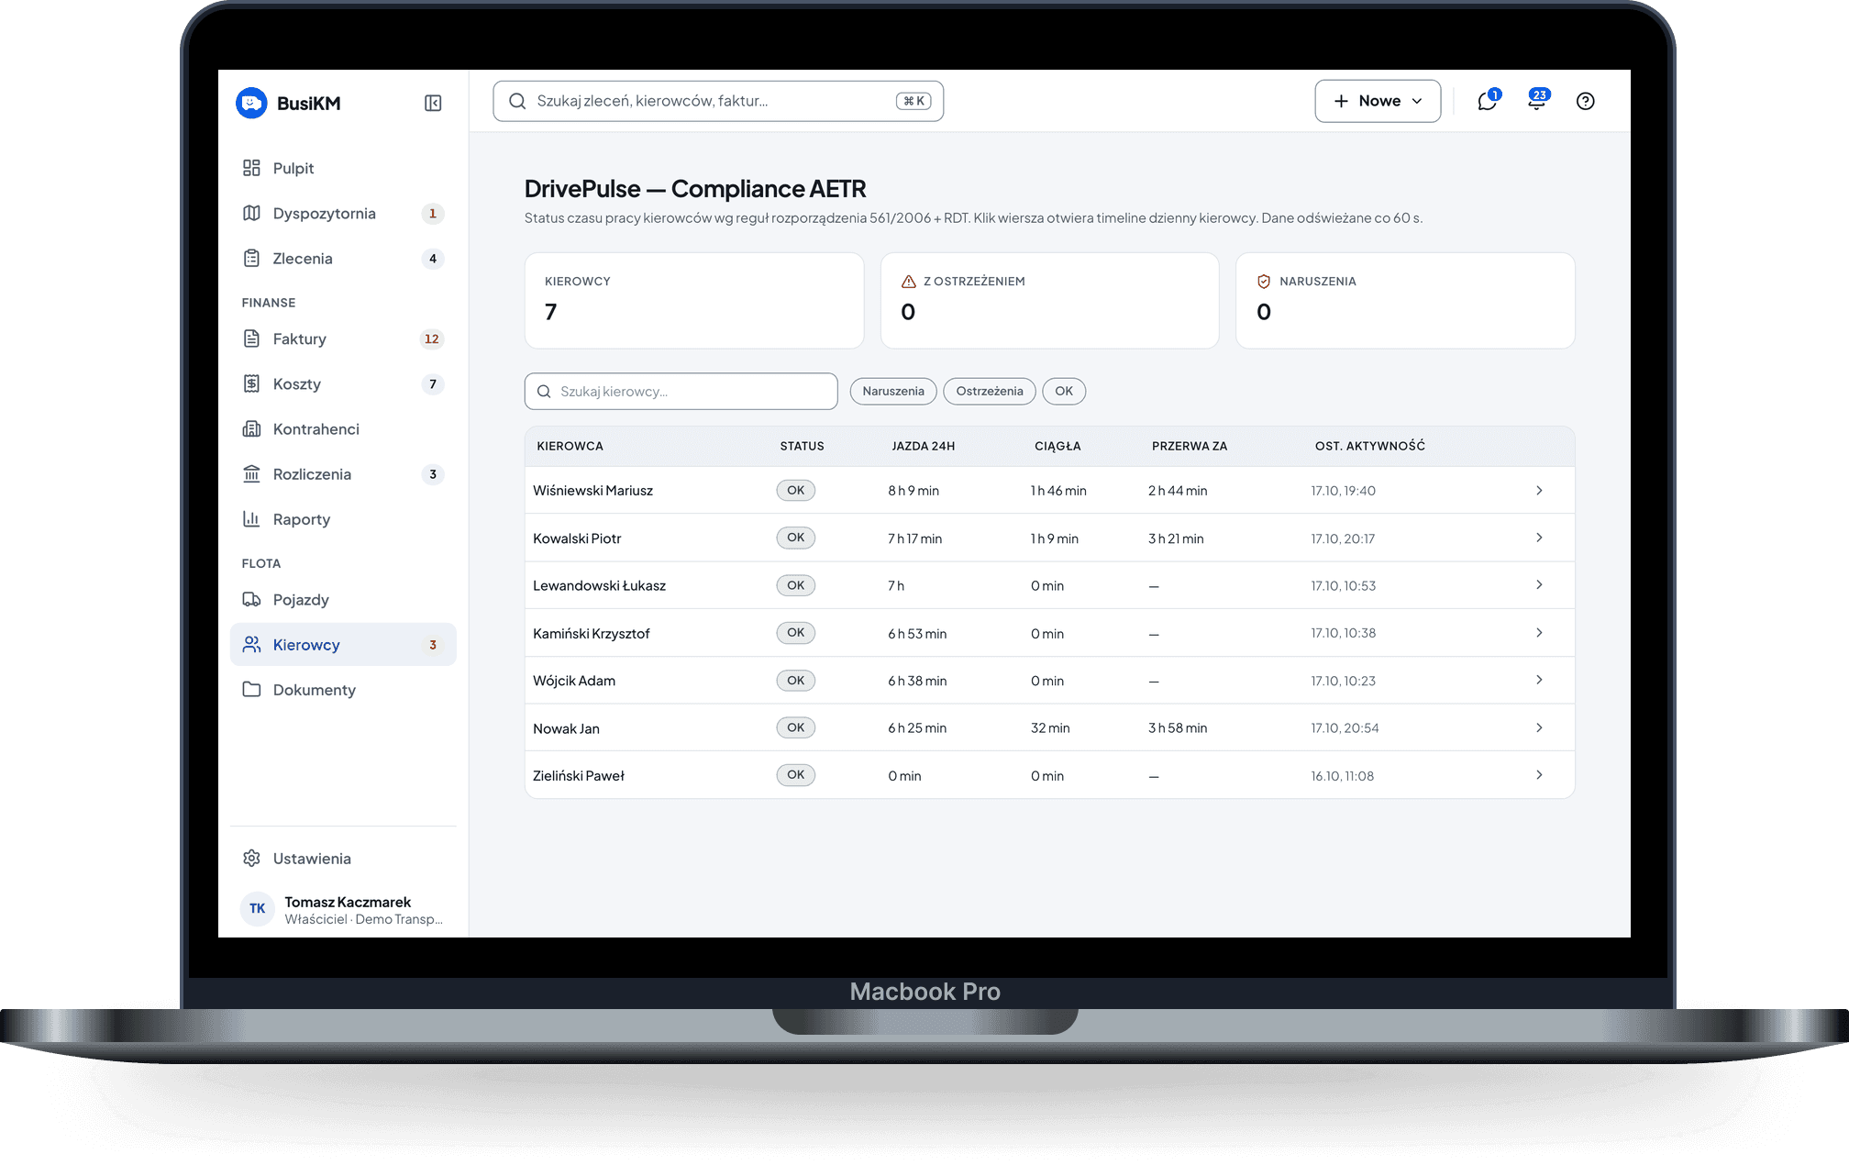Click the Z ostrzeżeniem summary card

pyautogui.click(x=1050, y=301)
